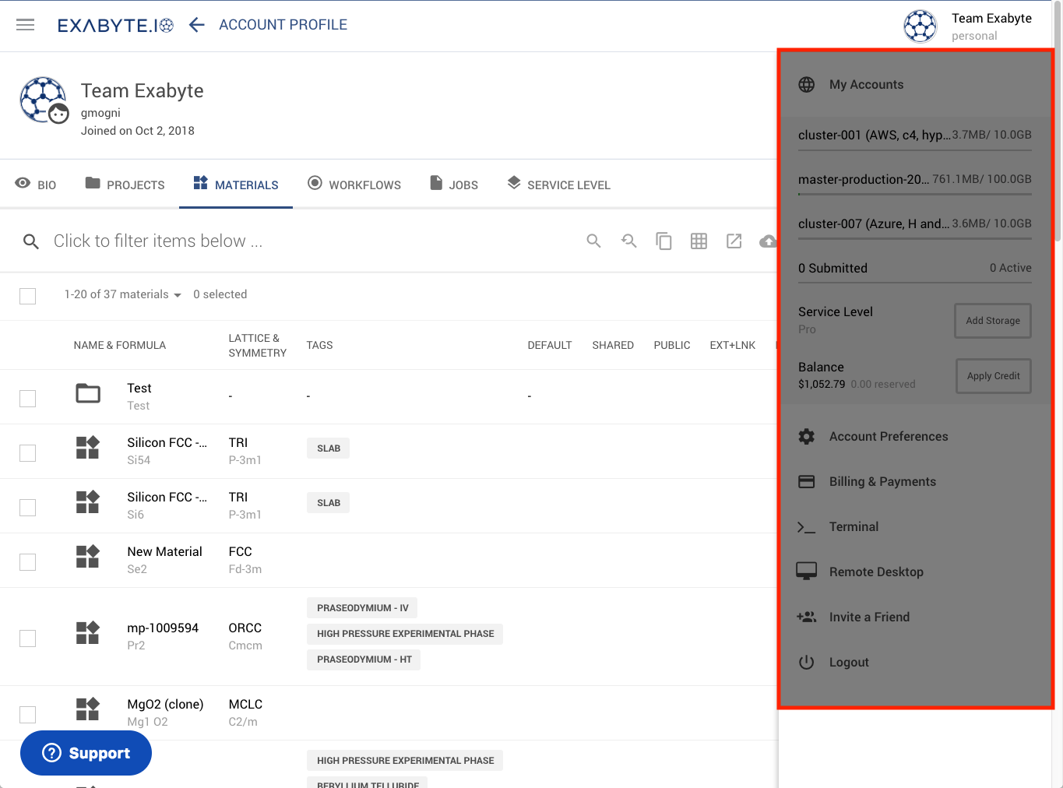Click the back arrow beside Account Profile
This screenshot has height=788, width=1063.
pyautogui.click(x=197, y=25)
